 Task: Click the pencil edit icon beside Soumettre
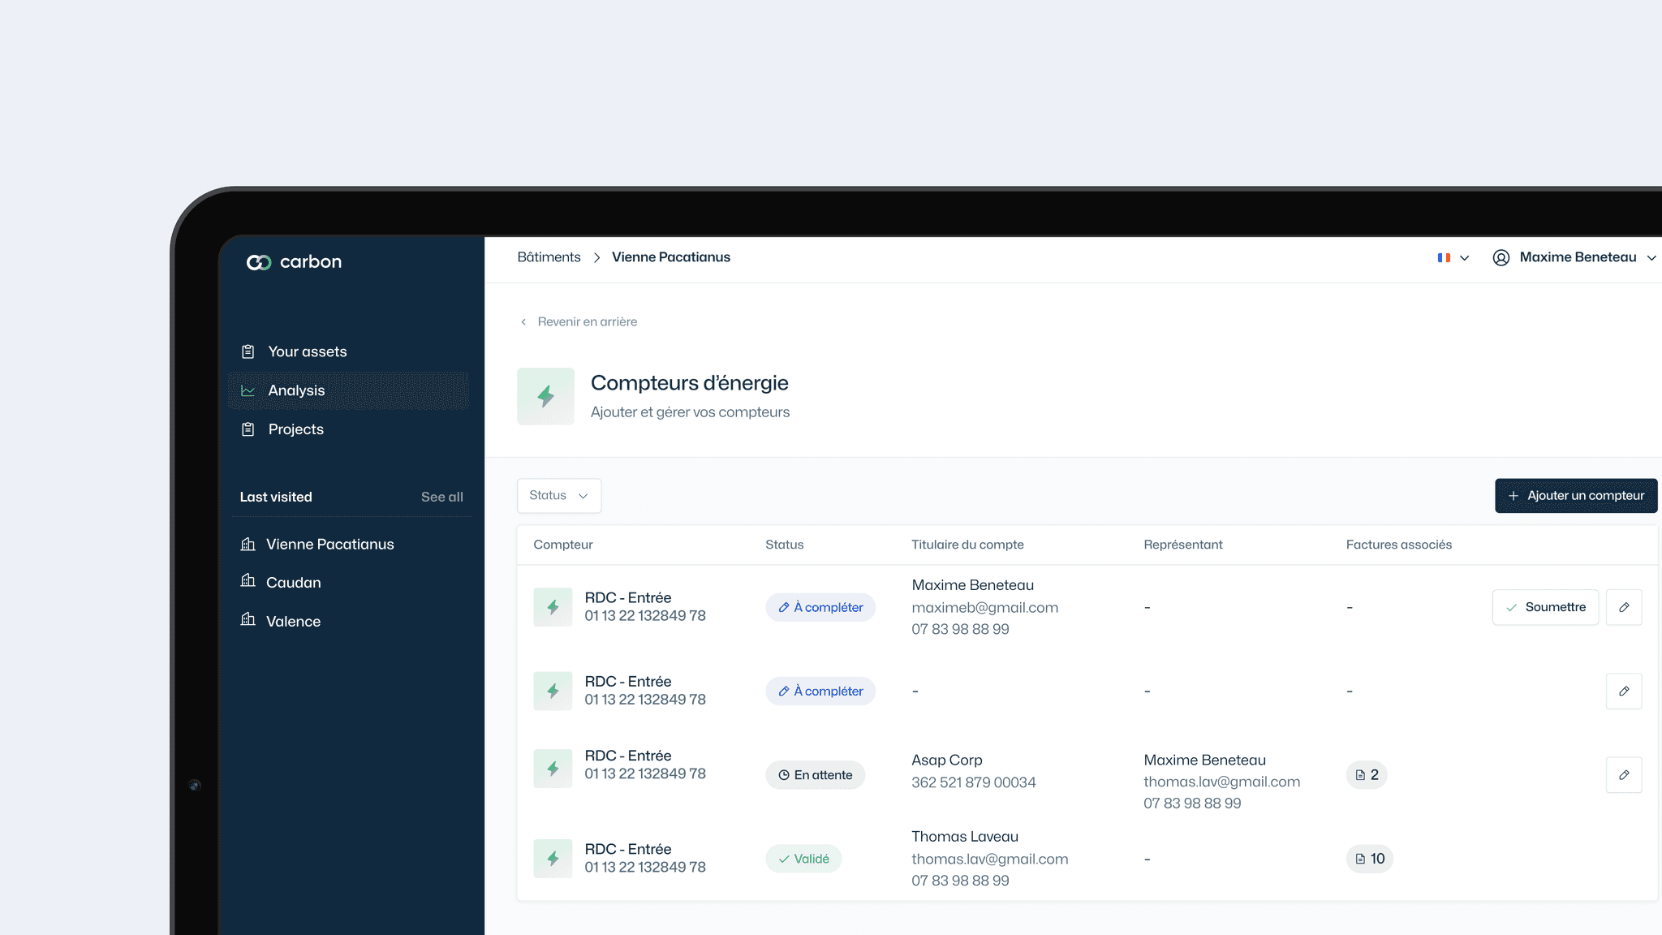(1623, 607)
